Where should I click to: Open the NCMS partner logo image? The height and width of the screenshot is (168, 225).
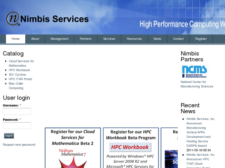click(x=194, y=72)
